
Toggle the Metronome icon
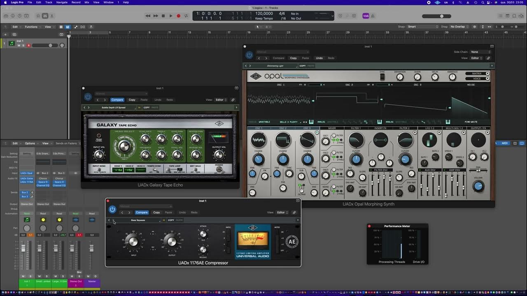[373, 16]
